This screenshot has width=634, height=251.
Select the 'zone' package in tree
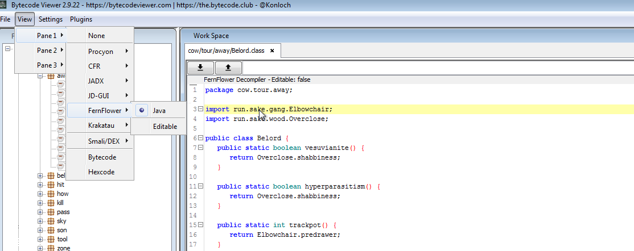[64, 248]
